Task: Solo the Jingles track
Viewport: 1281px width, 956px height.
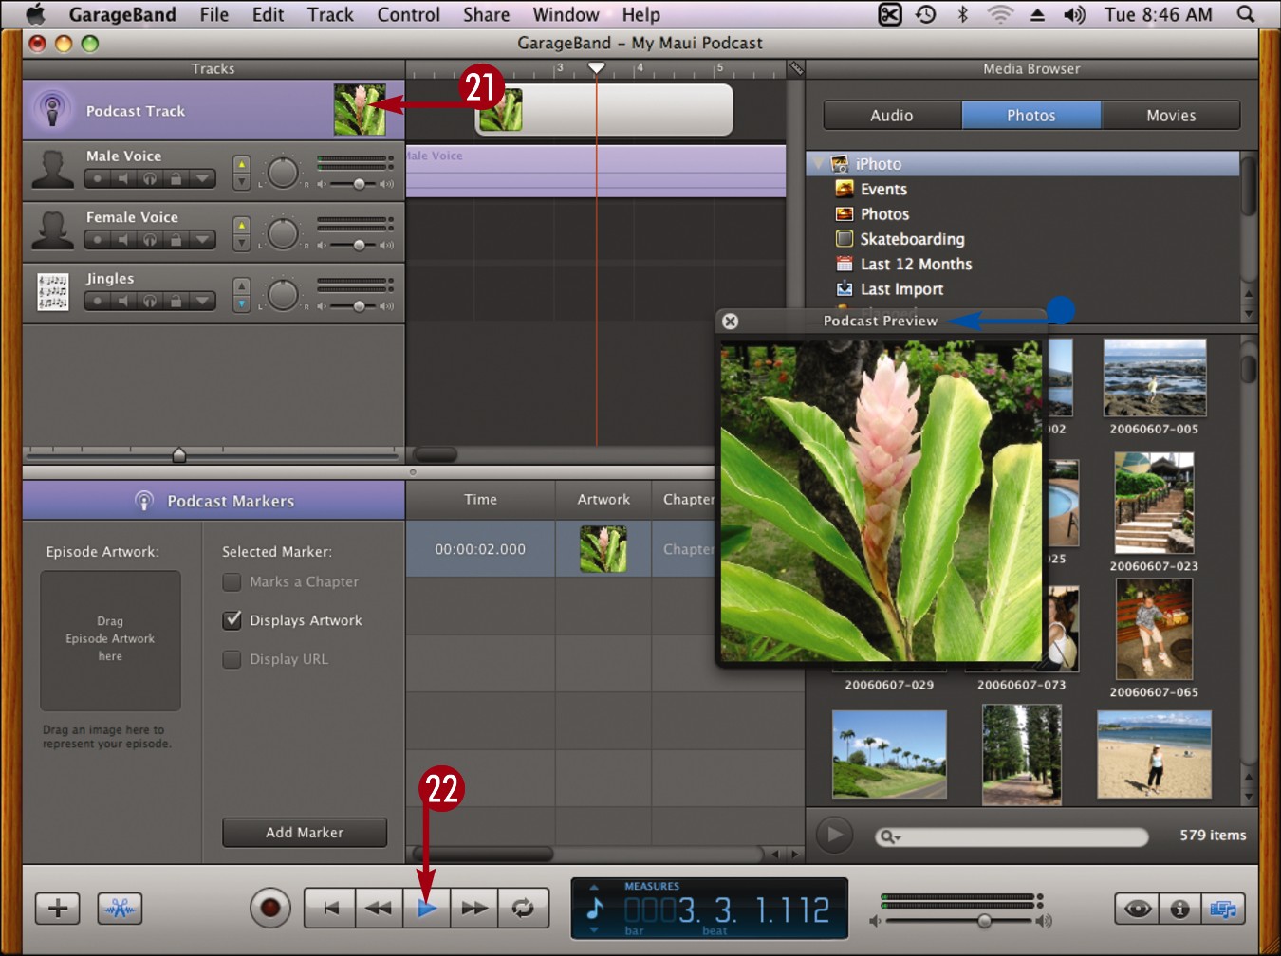Action: click(149, 301)
